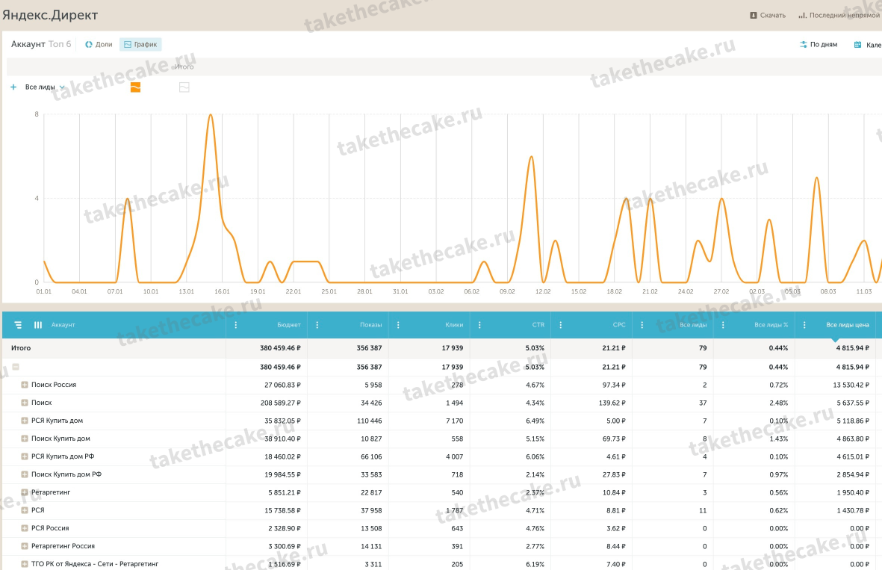
Task: Expand the ТГО РК от Яндекса row
Action: point(25,564)
